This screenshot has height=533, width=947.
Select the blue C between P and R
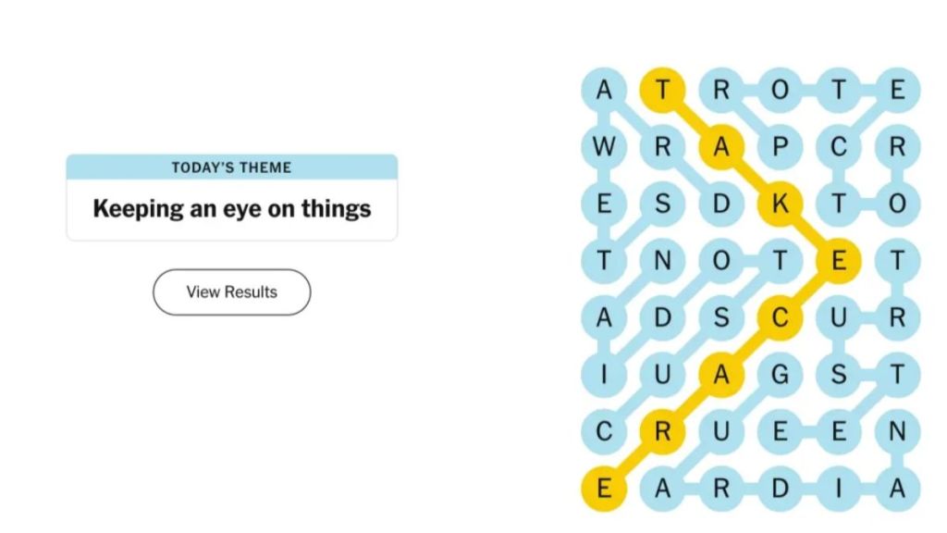tap(838, 147)
